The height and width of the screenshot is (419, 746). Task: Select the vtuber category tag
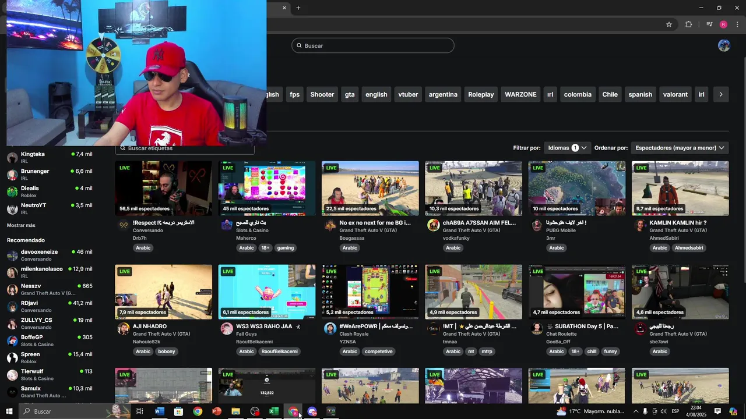coord(408,94)
